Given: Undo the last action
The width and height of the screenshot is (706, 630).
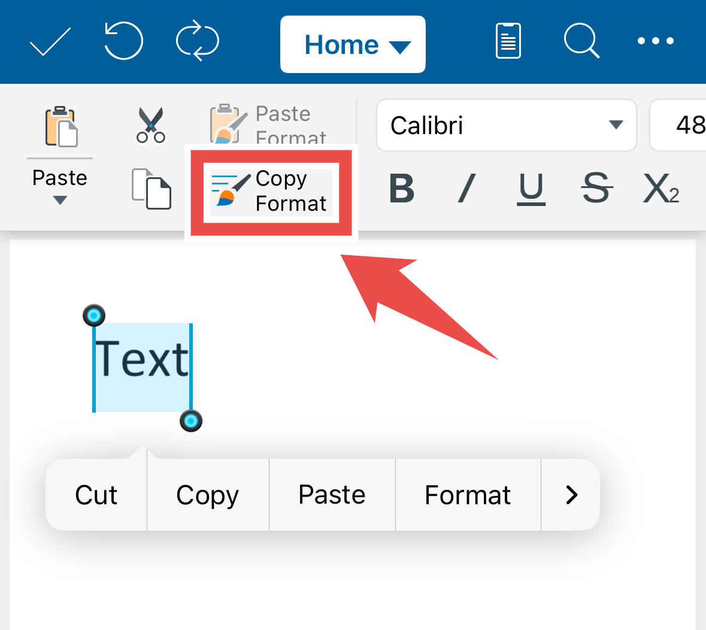Looking at the screenshot, I should point(123,41).
